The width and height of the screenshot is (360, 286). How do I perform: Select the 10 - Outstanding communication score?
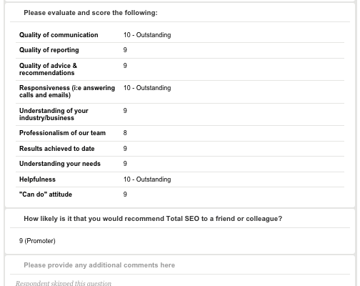pos(147,35)
